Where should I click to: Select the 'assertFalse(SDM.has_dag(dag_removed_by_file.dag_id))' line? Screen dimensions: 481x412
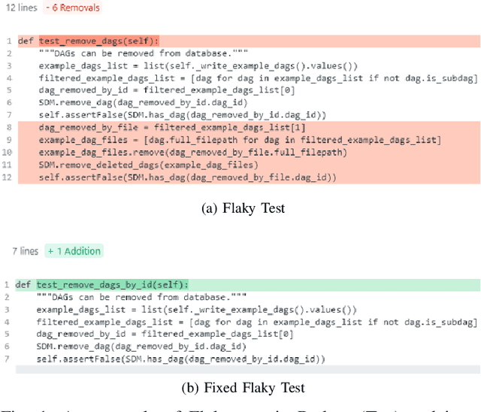(188, 177)
